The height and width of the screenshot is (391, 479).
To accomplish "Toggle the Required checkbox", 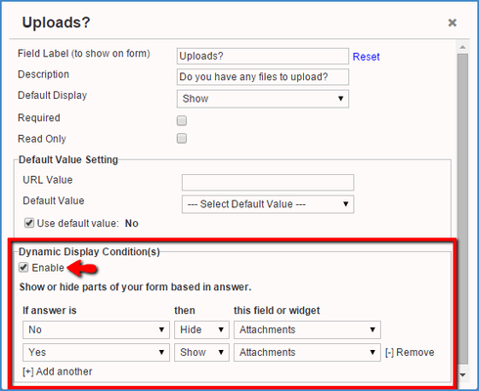I will (182, 120).
